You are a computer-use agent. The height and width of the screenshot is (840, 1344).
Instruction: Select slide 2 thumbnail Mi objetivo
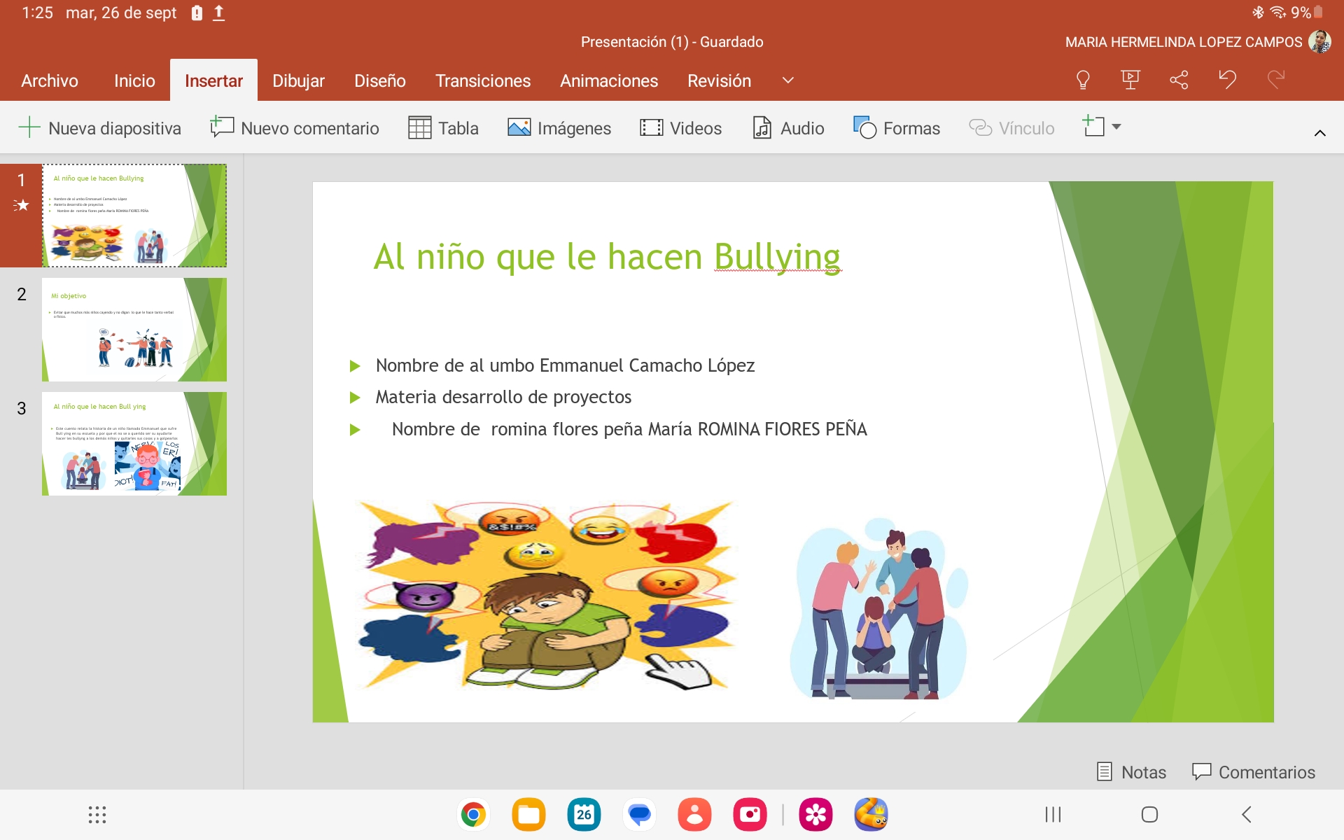click(x=134, y=330)
